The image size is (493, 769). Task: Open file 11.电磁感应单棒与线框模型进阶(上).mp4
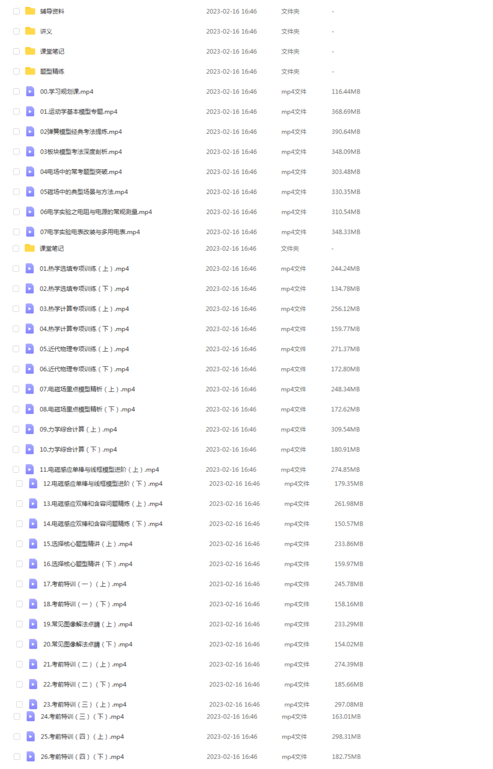(99, 469)
